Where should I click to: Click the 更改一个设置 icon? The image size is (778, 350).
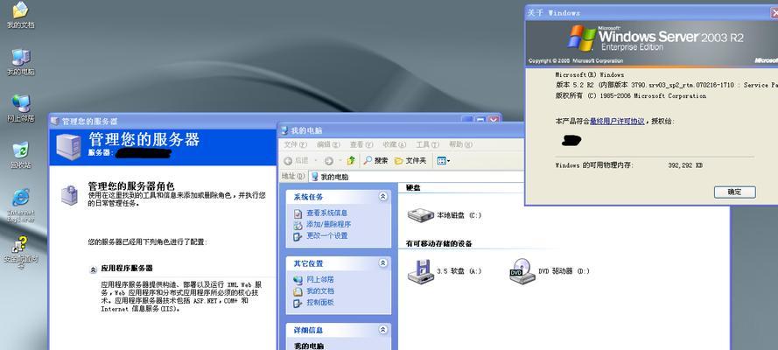pyautogui.click(x=298, y=236)
